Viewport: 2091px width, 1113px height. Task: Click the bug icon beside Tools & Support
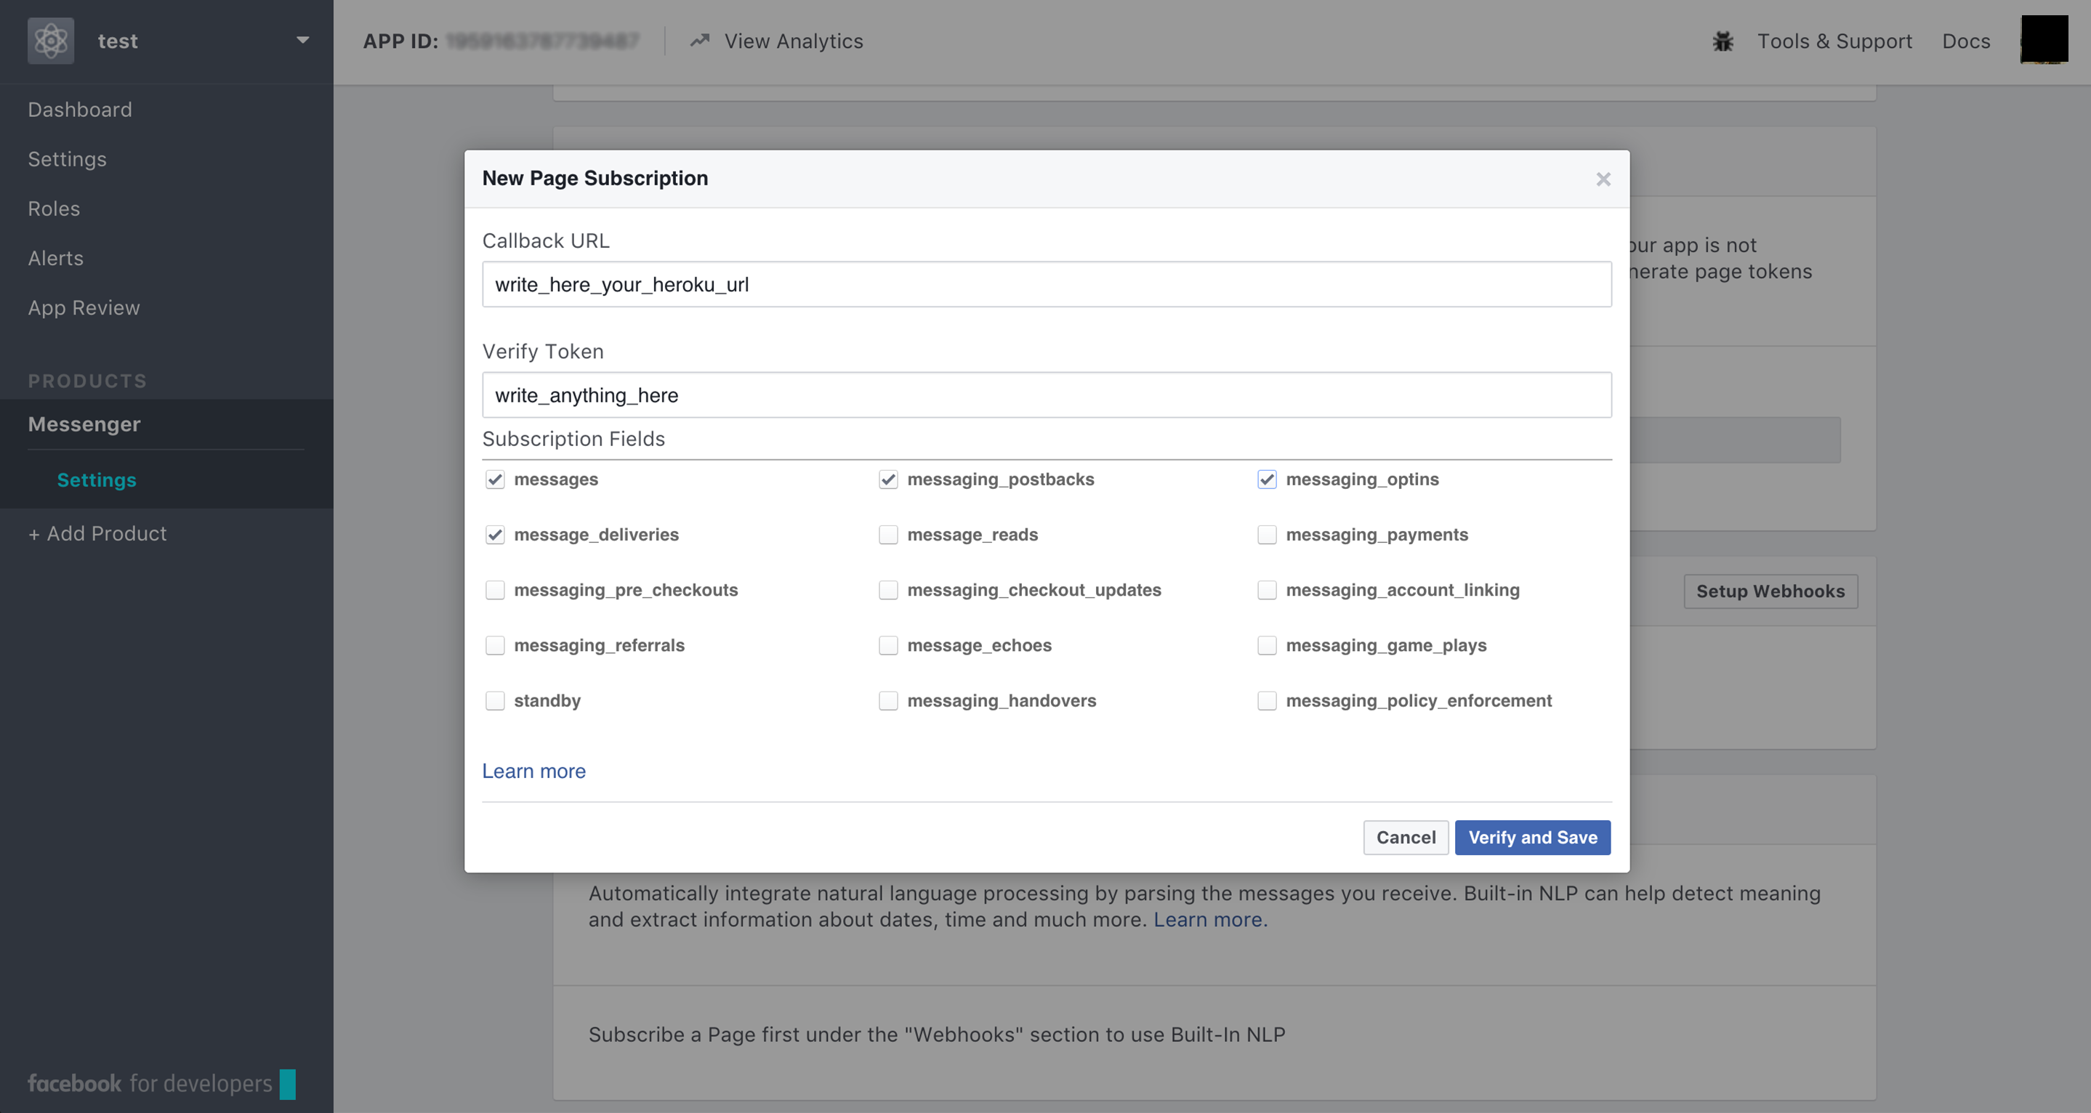(x=1723, y=41)
